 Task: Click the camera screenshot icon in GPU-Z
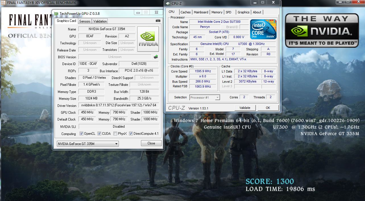pyautogui.click(x=158, y=21)
